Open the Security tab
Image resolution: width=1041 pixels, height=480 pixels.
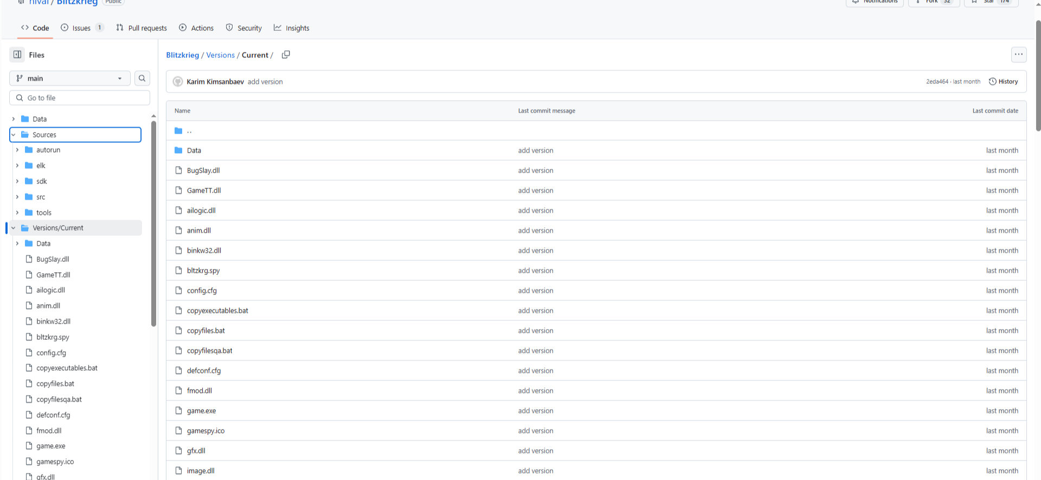point(243,28)
